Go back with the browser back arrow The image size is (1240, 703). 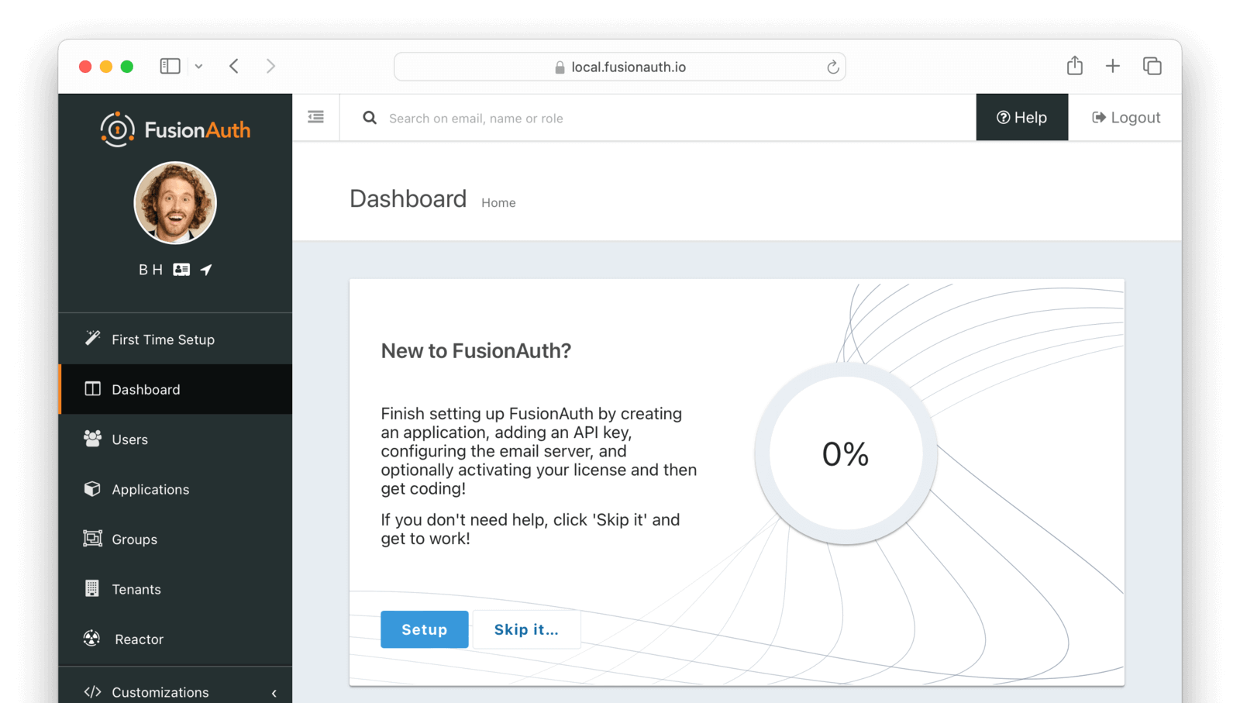pos(234,67)
